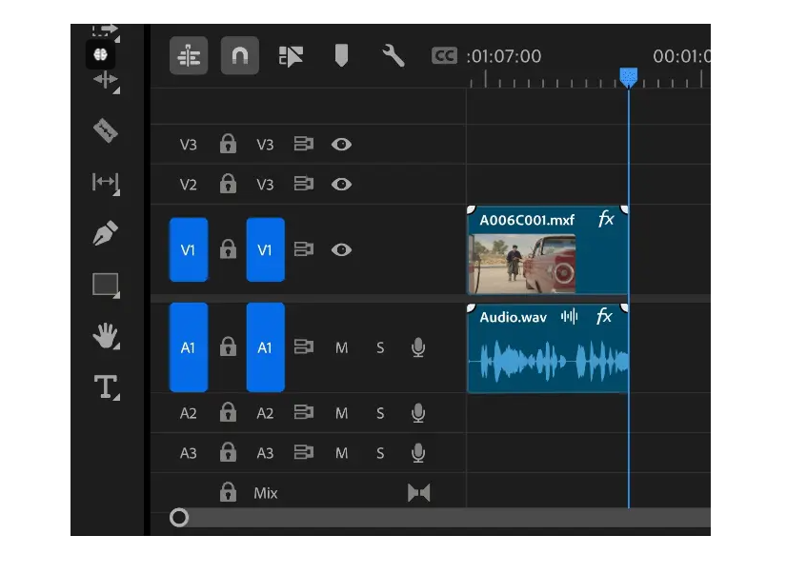Target track A3 label next to sync lock
Viewport: 807px width, 574px height.
coord(265,453)
